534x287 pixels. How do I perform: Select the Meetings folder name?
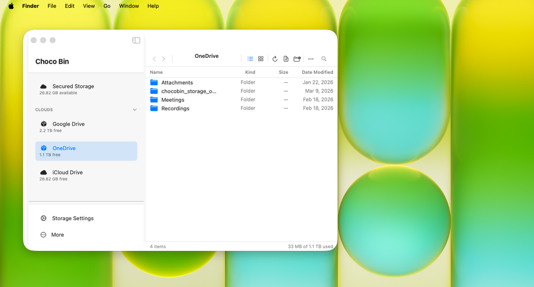[173, 100]
